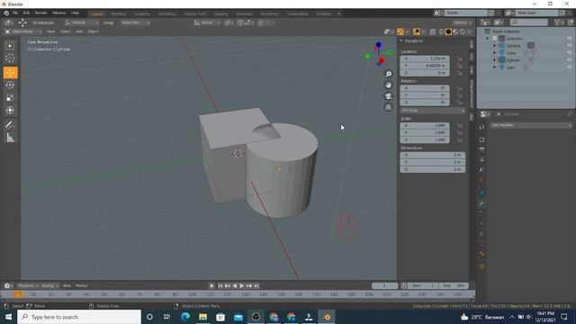Select the Cursor tool
The image size is (576, 324).
[x=10, y=58]
